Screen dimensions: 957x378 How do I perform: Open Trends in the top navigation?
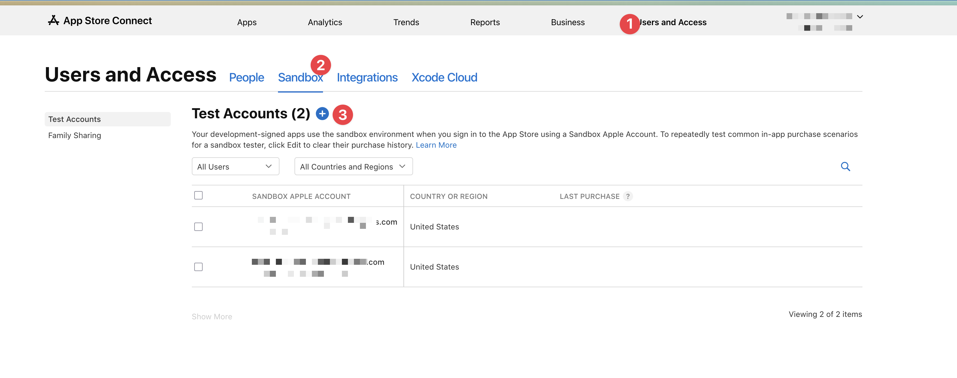pos(406,22)
